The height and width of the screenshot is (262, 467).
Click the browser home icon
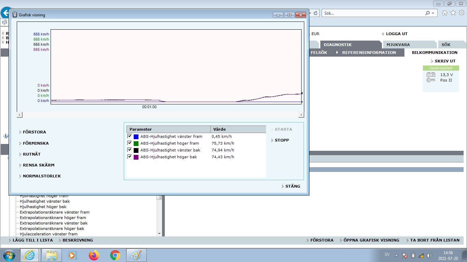(444, 13)
